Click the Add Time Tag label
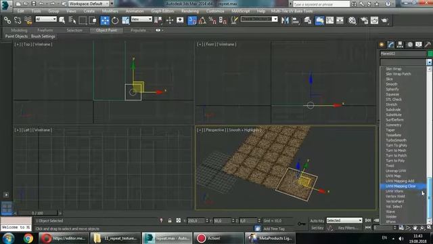This screenshot has height=244, width=433. coord(273,229)
